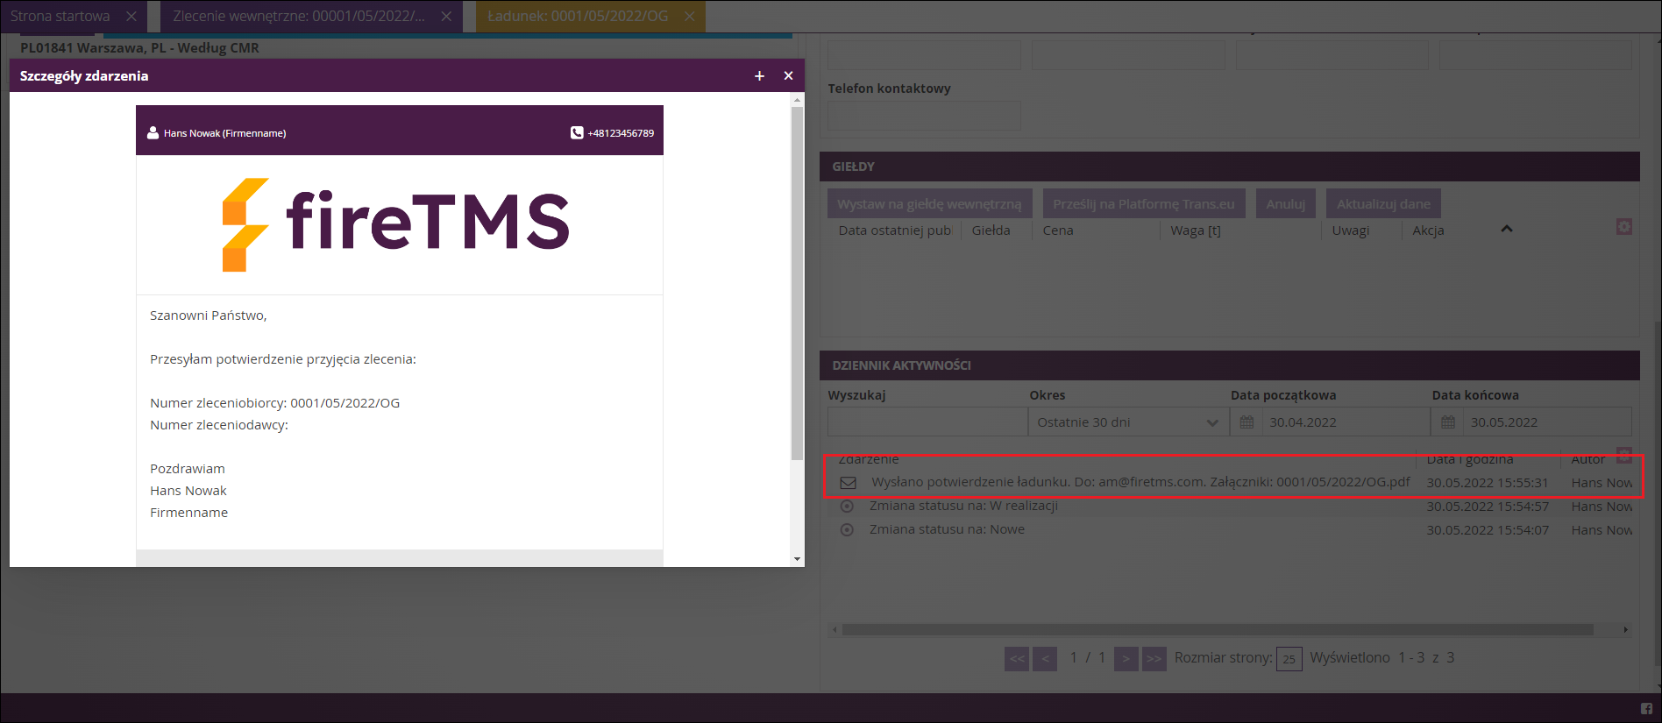Click timestamp 30.05.2022 15:55:31

[1487, 483]
